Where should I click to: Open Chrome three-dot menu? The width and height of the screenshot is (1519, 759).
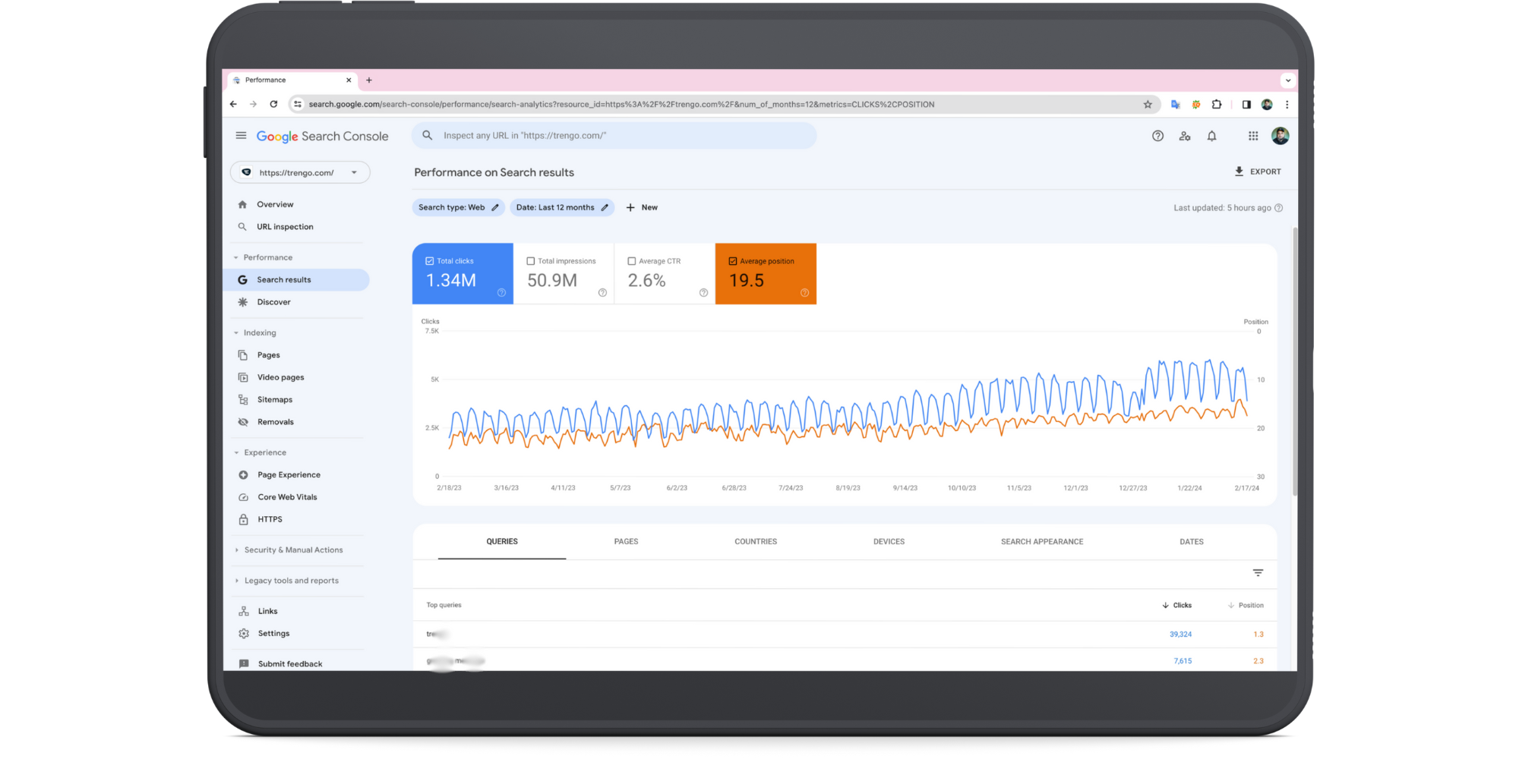point(1287,105)
